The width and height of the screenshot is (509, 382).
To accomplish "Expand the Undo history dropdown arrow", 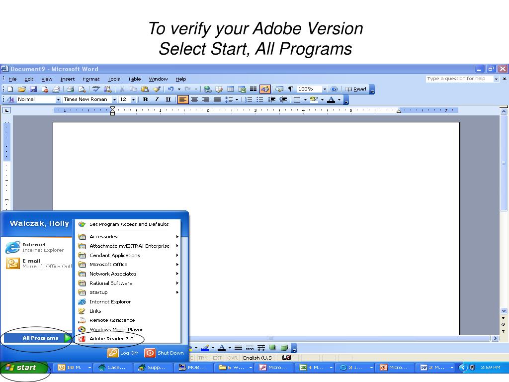I will pyautogui.click(x=179, y=90).
